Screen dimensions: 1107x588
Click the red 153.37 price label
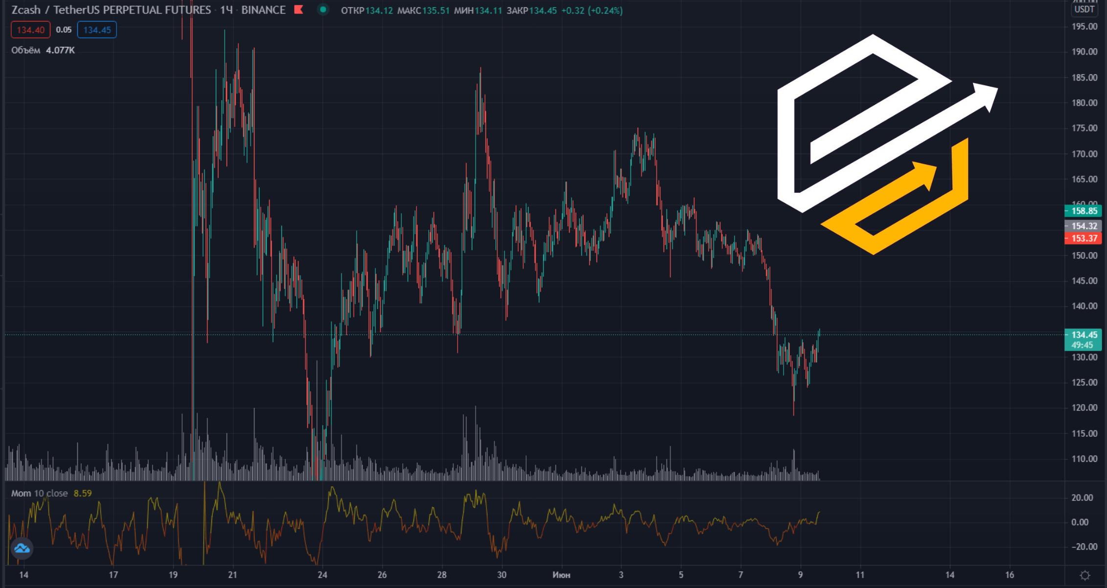click(1083, 238)
